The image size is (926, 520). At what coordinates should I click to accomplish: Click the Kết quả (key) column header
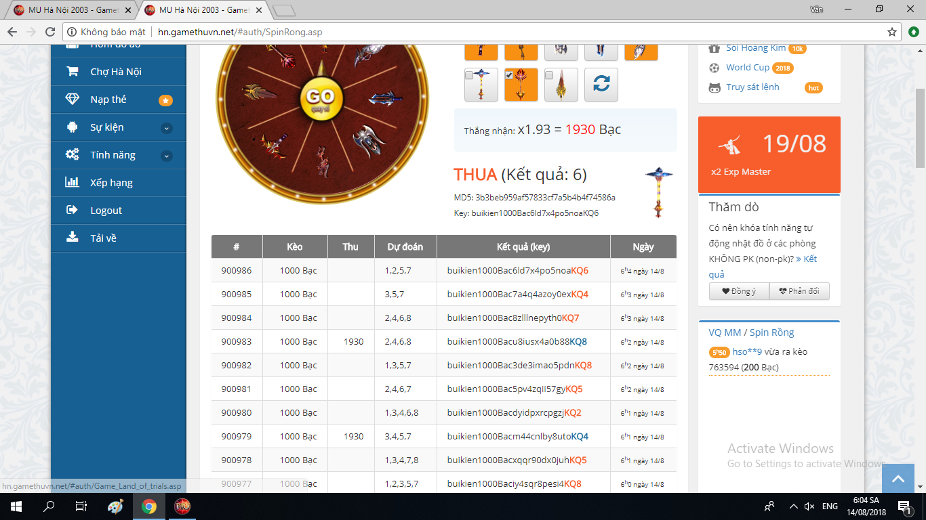tap(523, 246)
